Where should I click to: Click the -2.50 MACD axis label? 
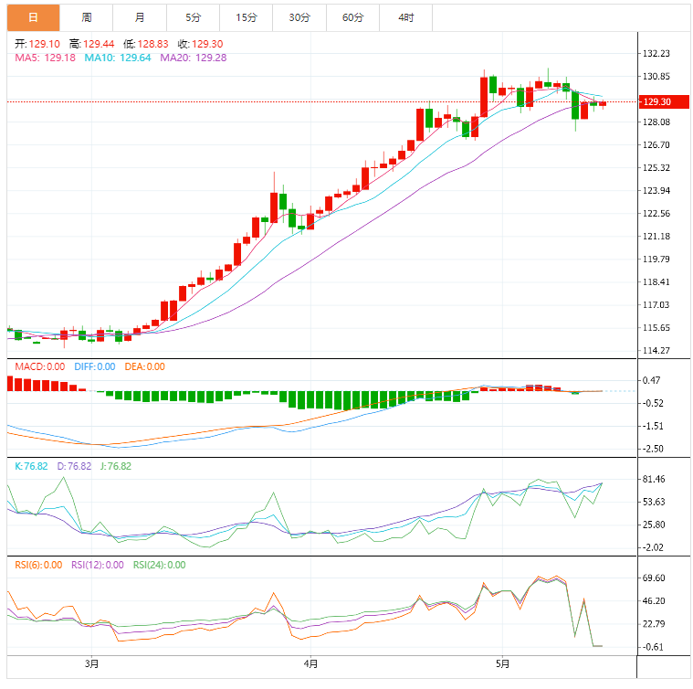pos(651,449)
